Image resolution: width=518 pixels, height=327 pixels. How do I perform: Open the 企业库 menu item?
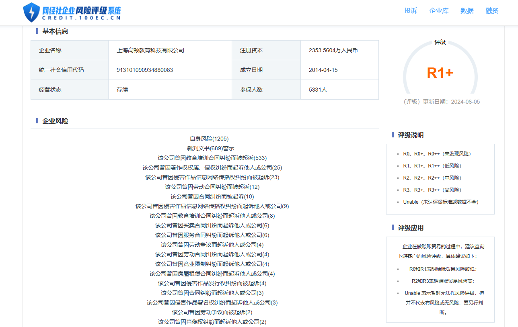439,11
